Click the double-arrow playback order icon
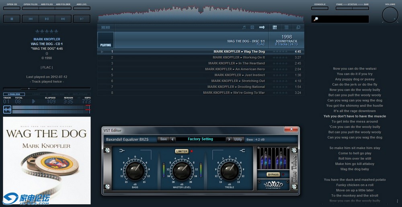The height and width of the screenshot is (207, 402). pyautogui.click(x=262, y=27)
